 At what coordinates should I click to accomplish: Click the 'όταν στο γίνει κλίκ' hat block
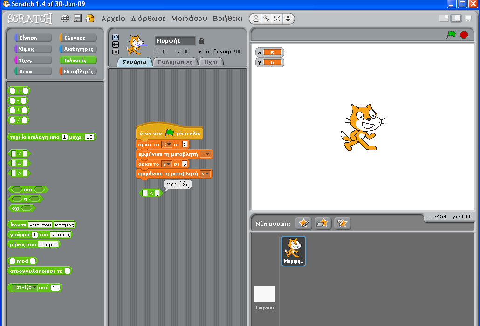pyautogui.click(x=169, y=132)
